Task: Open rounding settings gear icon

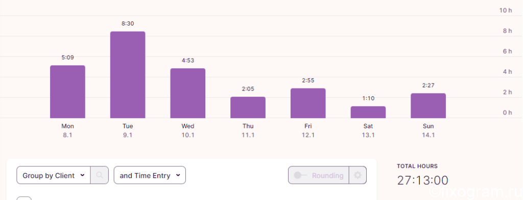Action: point(358,175)
